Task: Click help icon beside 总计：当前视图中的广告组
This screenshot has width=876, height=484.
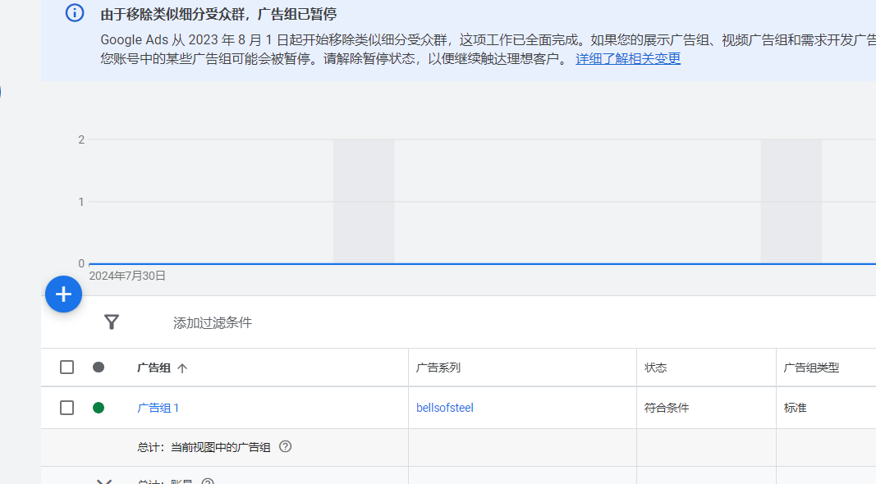Action: 286,447
